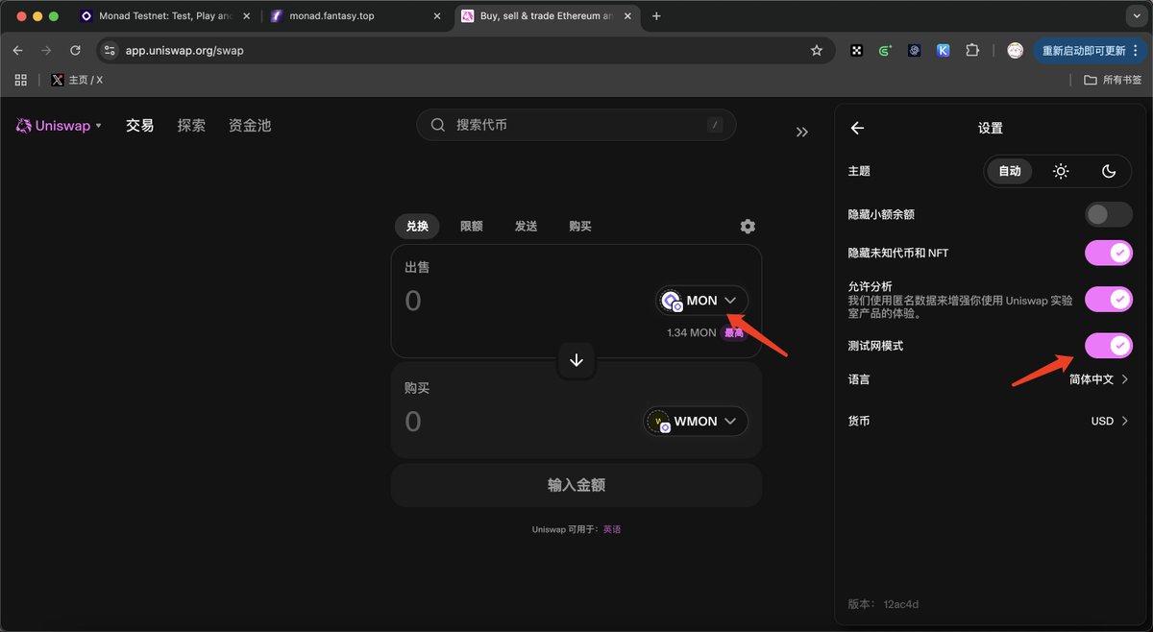Disable the 测试网模式 toggle

(x=1108, y=345)
